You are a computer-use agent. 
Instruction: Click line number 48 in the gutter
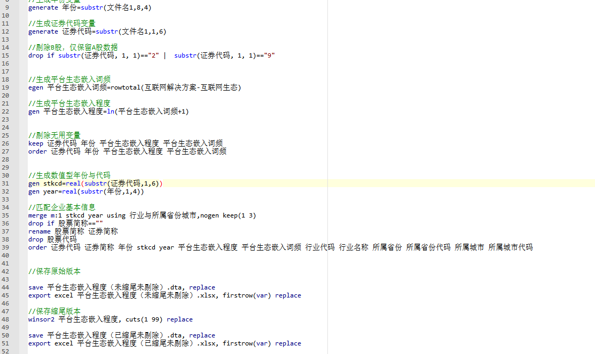click(x=6, y=319)
